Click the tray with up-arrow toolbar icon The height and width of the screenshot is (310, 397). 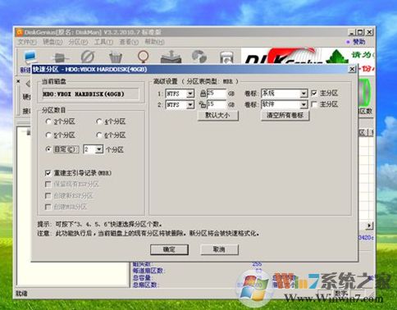(171, 57)
